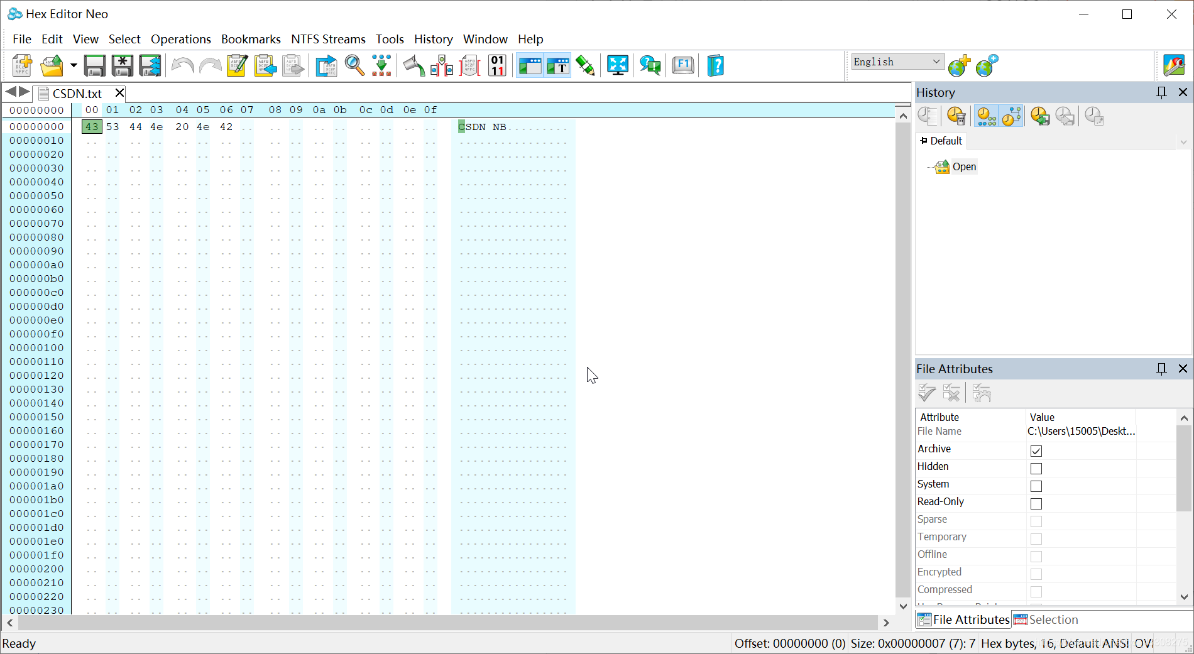Click the greyed Copy clipboard icon
The width and height of the screenshot is (1194, 654).
(293, 65)
